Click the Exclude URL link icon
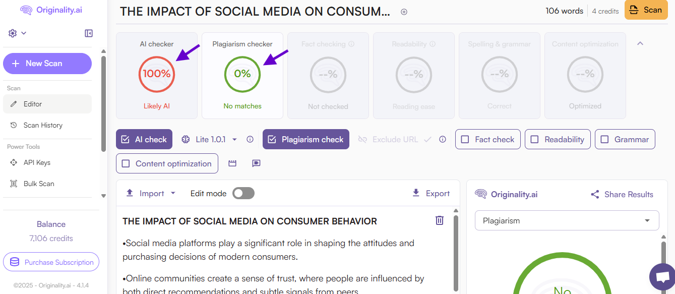The height and width of the screenshot is (294, 675). 362,140
